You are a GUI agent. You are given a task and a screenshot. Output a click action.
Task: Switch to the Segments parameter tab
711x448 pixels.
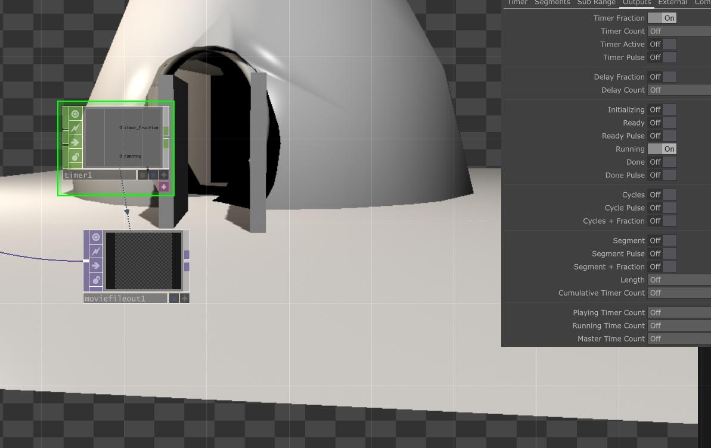pyautogui.click(x=552, y=3)
